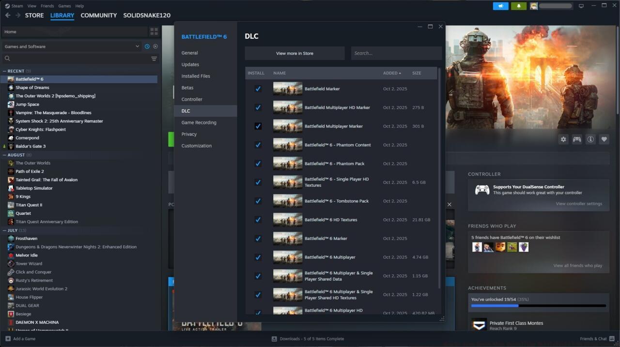
Task: Switch to the Updates settings tab
Action: coord(190,64)
